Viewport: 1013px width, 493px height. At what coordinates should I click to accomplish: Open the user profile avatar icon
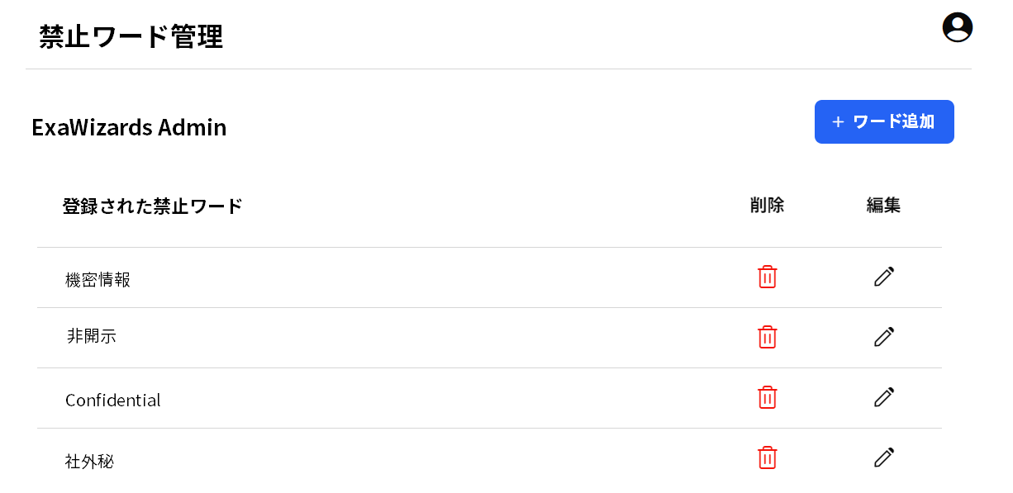(x=957, y=27)
